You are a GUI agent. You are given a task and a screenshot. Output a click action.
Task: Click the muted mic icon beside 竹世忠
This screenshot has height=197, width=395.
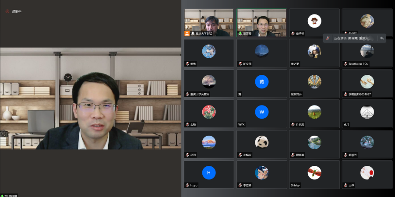[x=293, y=125]
